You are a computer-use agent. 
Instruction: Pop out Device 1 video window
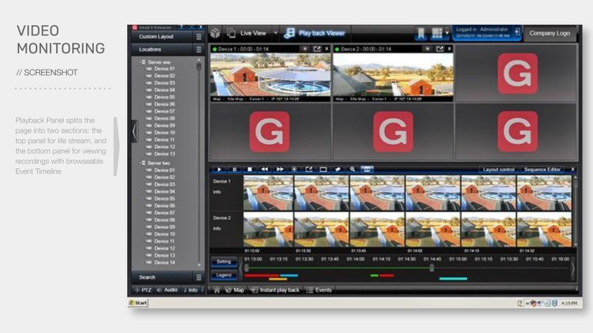pos(316,49)
